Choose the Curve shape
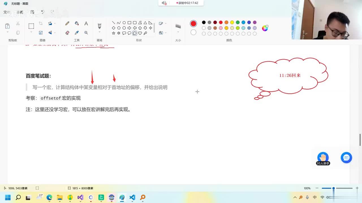 point(119,23)
